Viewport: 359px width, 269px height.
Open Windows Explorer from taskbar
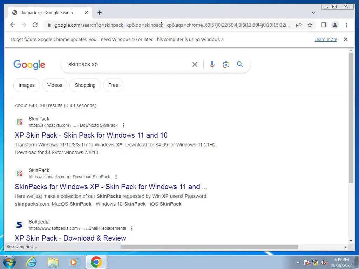click(x=53, y=262)
